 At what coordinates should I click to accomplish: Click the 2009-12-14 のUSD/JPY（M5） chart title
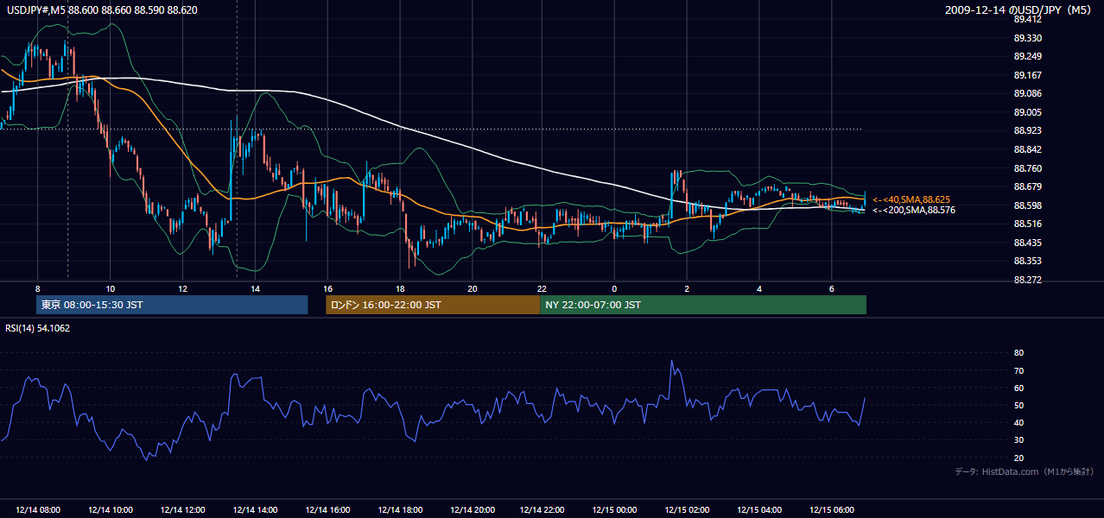pyautogui.click(x=1019, y=10)
